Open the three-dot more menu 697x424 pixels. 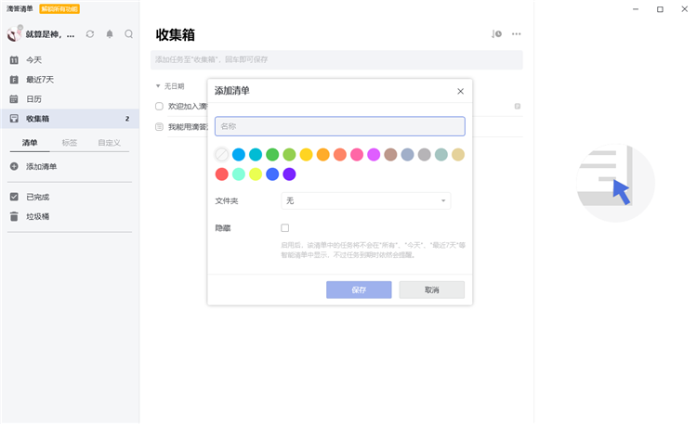pos(516,33)
